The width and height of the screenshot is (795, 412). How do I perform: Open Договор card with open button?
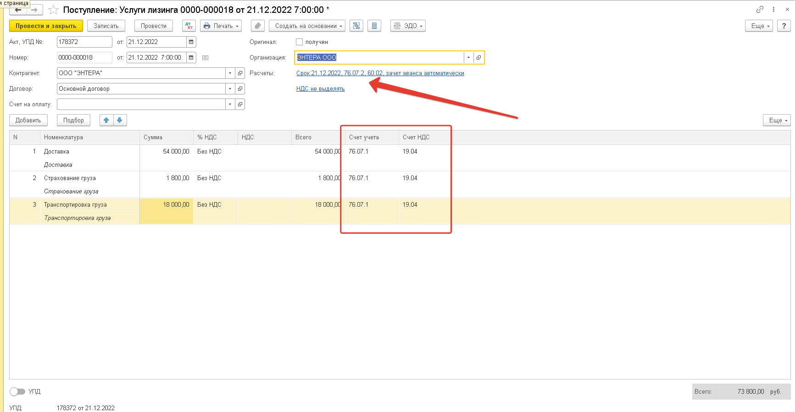(240, 88)
